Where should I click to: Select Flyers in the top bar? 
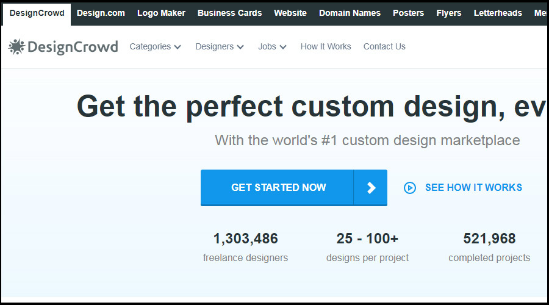(x=449, y=13)
